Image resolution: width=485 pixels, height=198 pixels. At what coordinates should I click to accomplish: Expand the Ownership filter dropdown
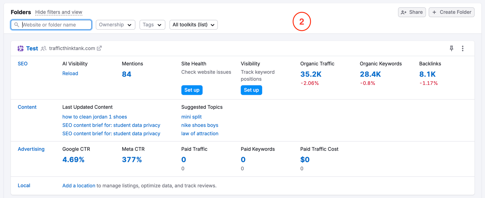(x=115, y=25)
